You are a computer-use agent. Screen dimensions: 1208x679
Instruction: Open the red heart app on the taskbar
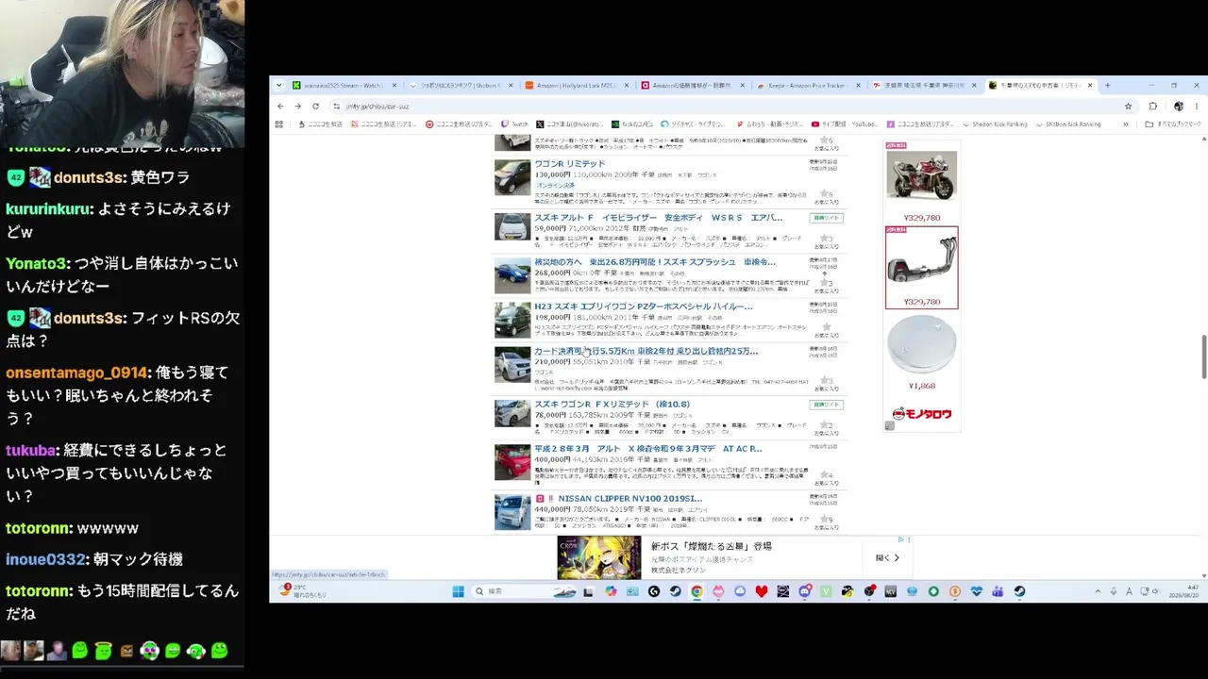click(x=762, y=591)
